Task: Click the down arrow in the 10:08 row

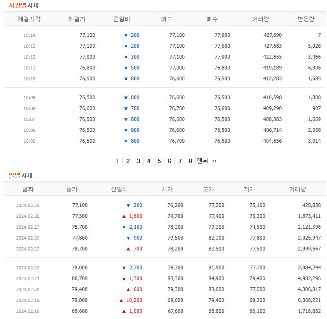Action: click(126, 109)
